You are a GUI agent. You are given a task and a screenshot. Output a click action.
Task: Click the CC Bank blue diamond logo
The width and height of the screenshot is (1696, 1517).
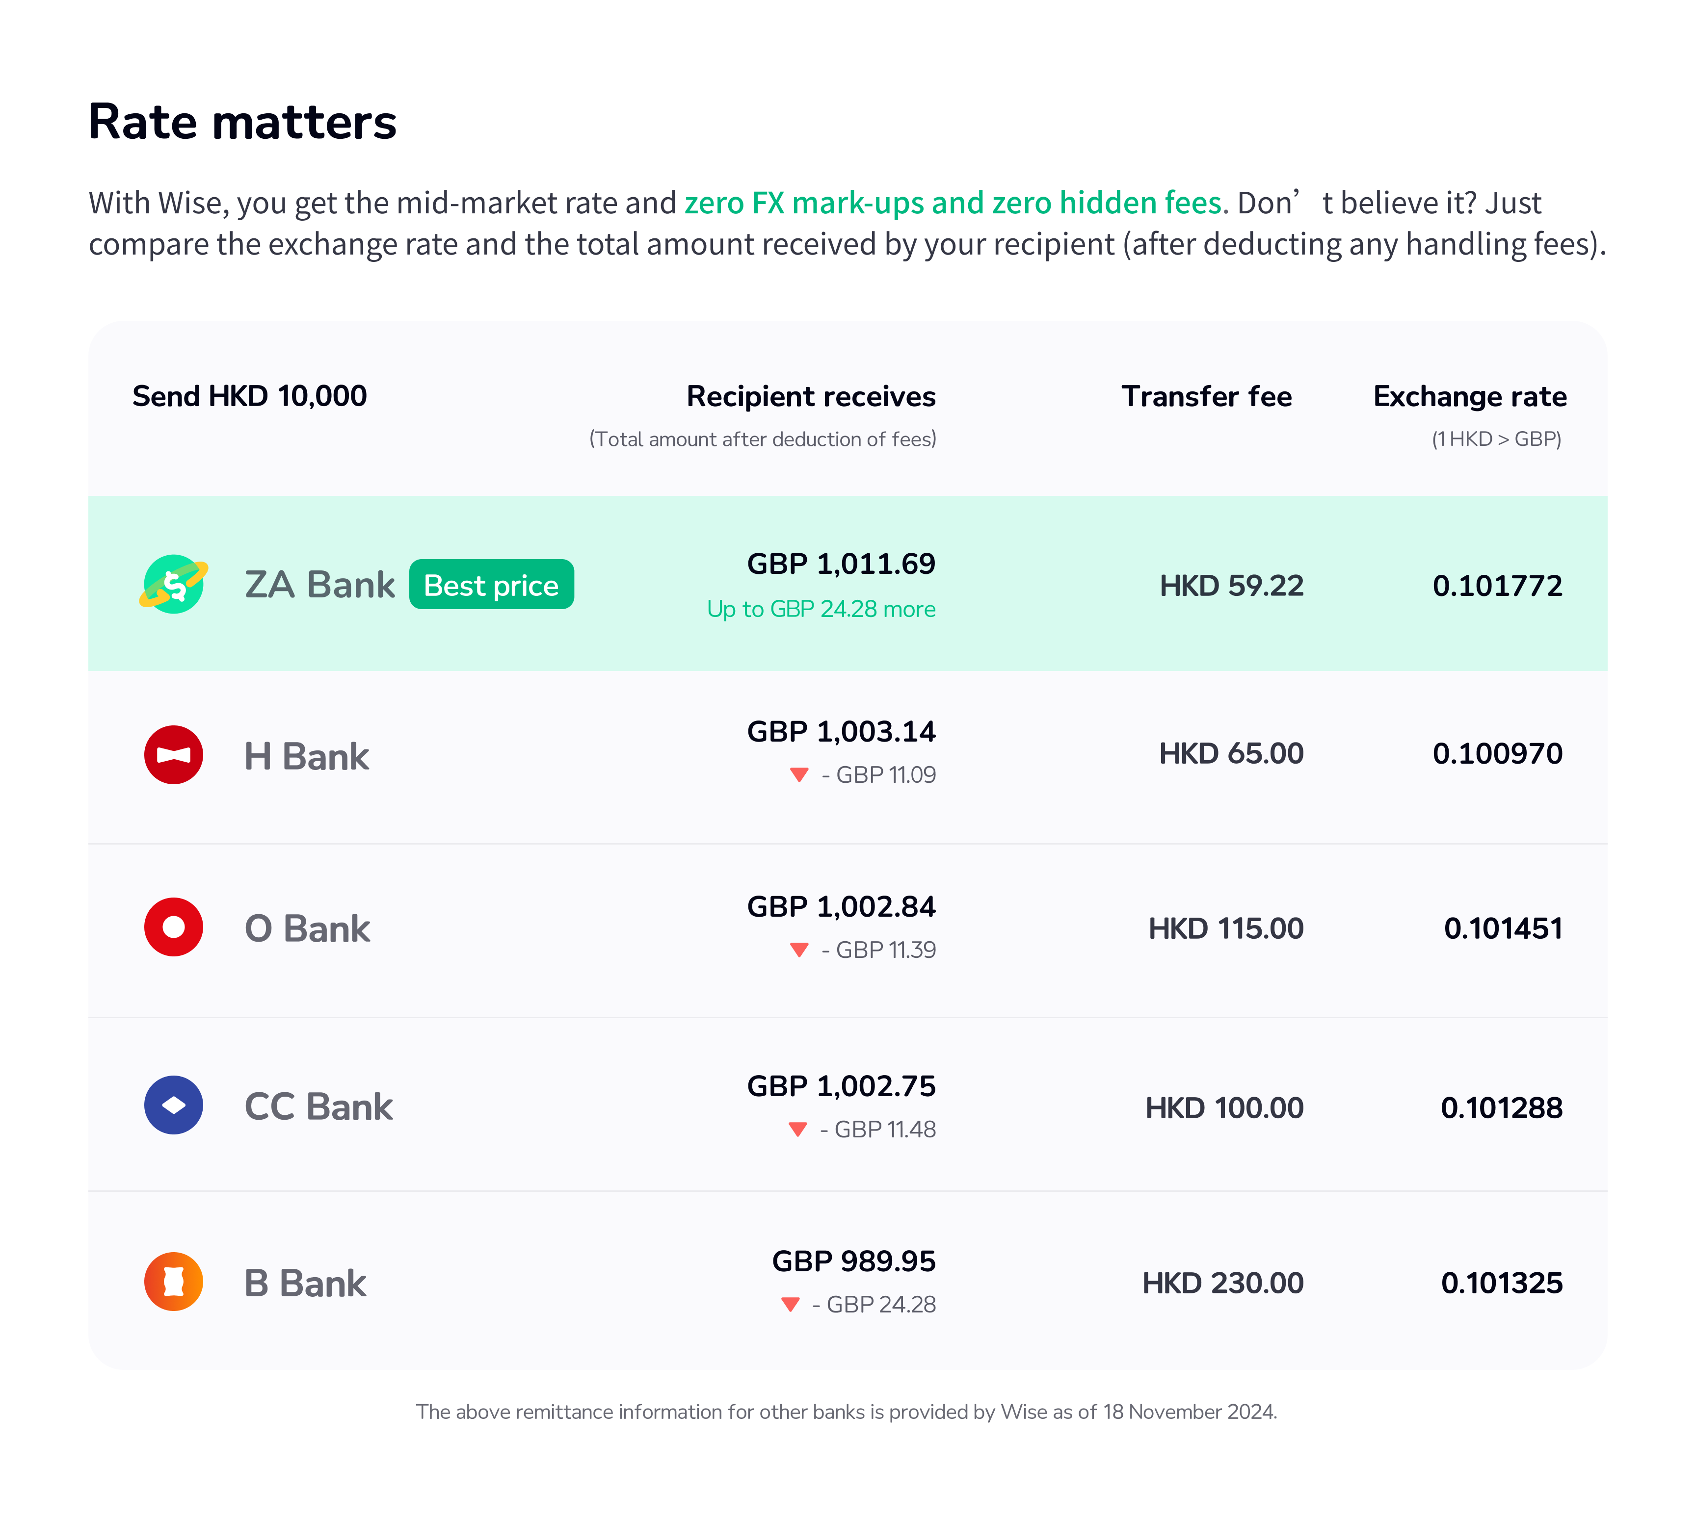(173, 1105)
